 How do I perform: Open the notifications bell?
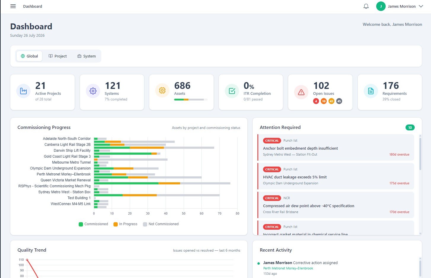pyautogui.click(x=366, y=6)
